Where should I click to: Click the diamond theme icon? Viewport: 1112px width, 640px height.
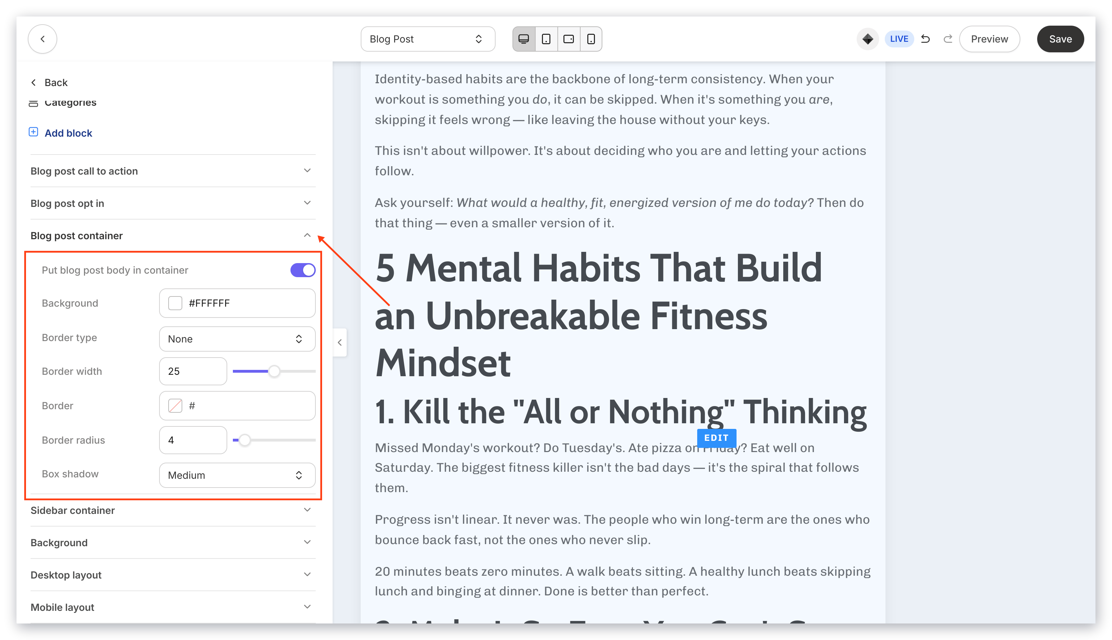pyautogui.click(x=867, y=39)
